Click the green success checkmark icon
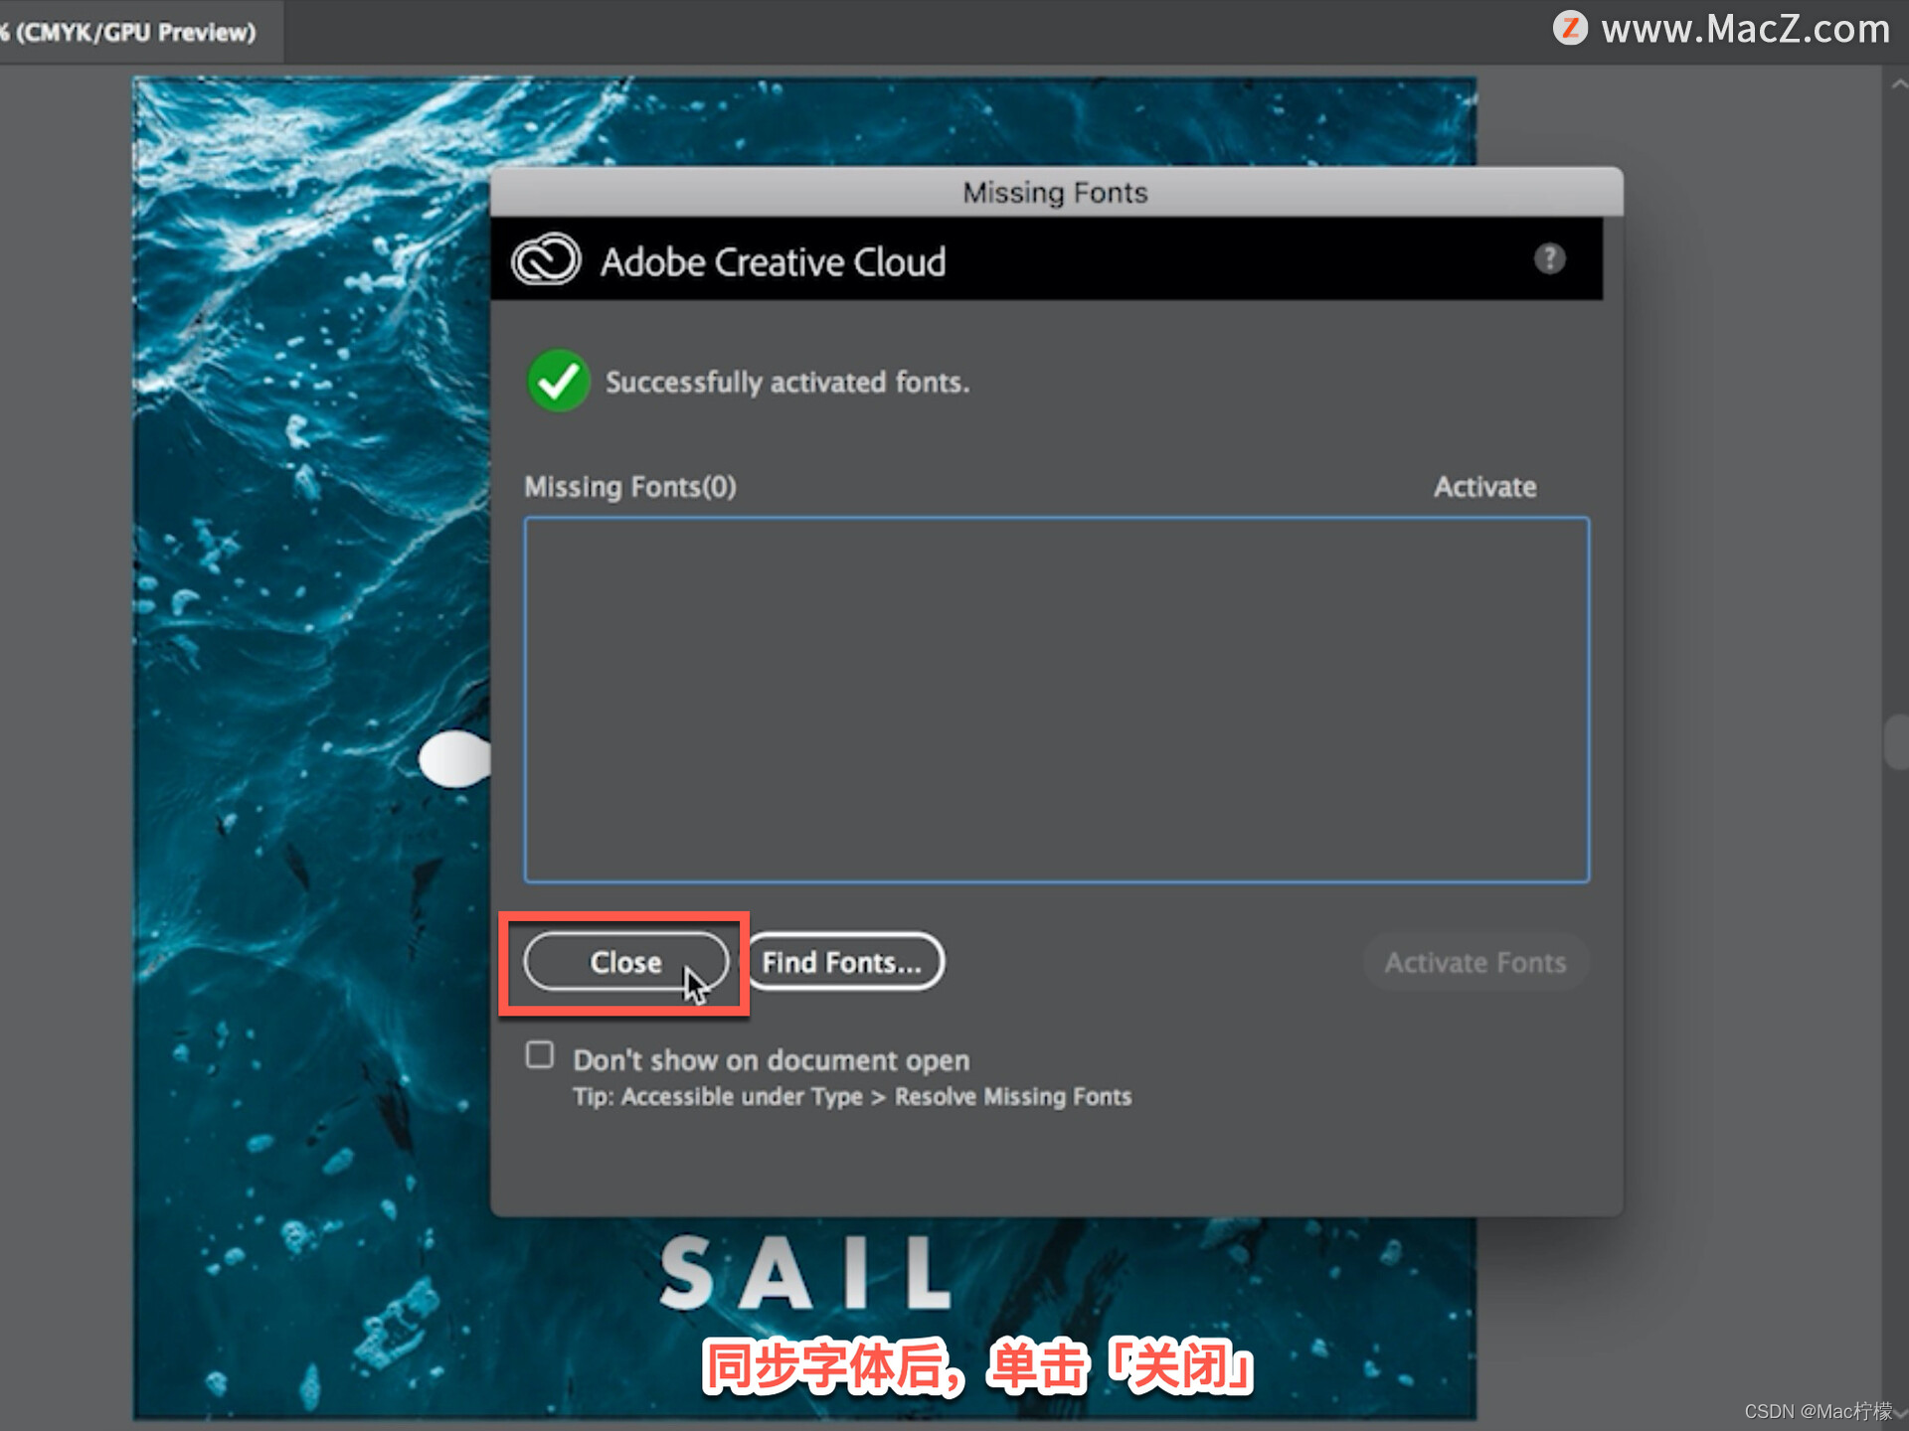 pos(558,382)
